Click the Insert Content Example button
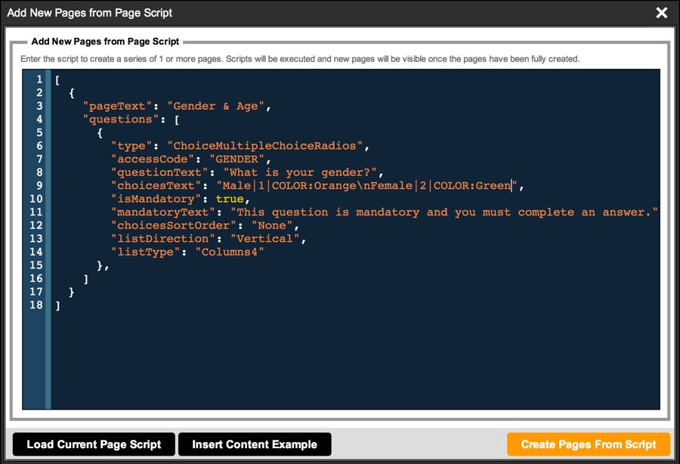This screenshot has height=464, width=680. tap(255, 444)
